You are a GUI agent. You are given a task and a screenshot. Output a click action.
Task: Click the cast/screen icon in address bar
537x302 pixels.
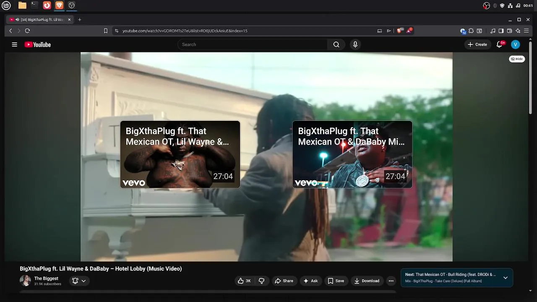tap(380, 31)
